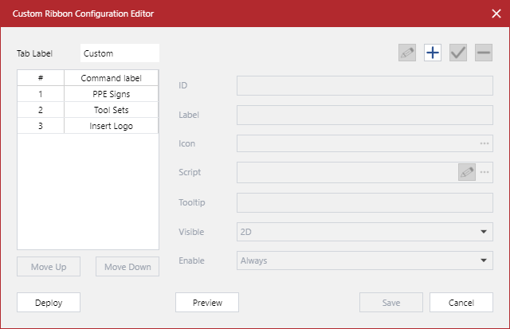Close the Custom Ribbon Configuration Editor
Viewport: 510px width, 329px height.
point(495,14)
